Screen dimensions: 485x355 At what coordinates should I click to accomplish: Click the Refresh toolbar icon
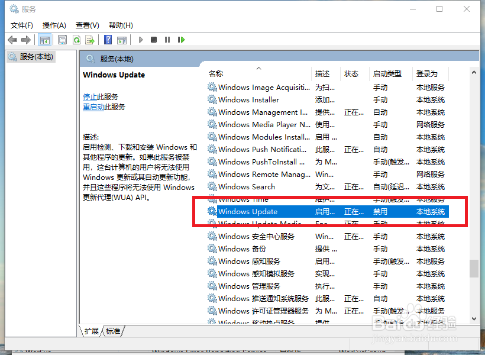76,40
